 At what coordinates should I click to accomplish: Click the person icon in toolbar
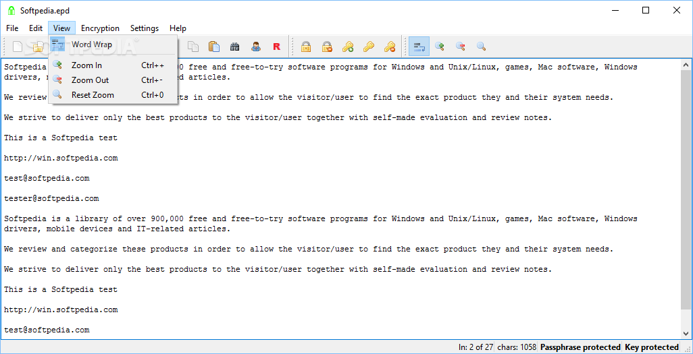pos(256,47)
